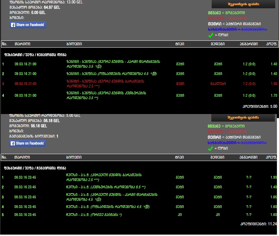Click the თარიღი column header in the Chelsea table

point(22,157)
